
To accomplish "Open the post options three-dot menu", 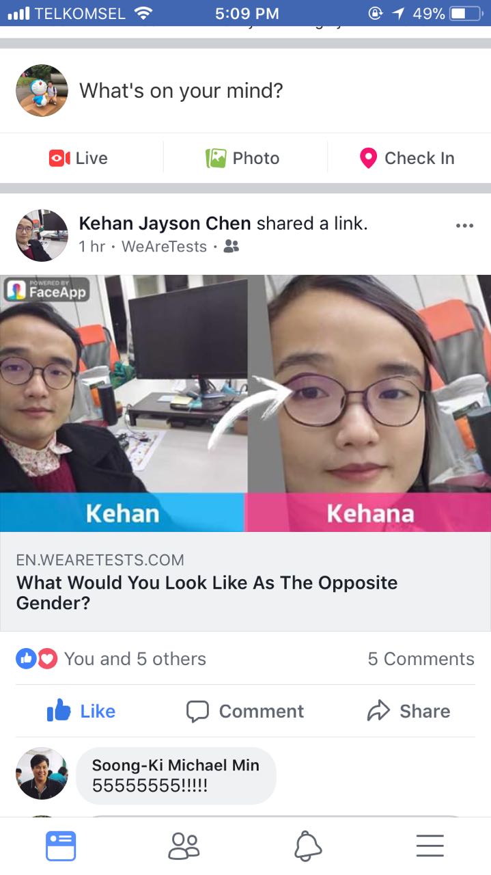I will pos(464,226).
